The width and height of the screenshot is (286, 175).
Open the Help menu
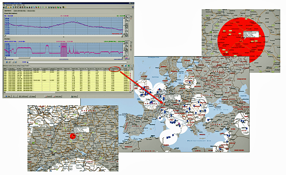click(x=23, y=5)
